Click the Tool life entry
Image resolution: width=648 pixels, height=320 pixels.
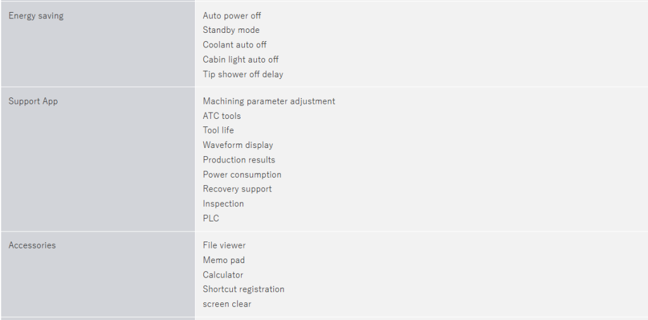pos(218,130)
